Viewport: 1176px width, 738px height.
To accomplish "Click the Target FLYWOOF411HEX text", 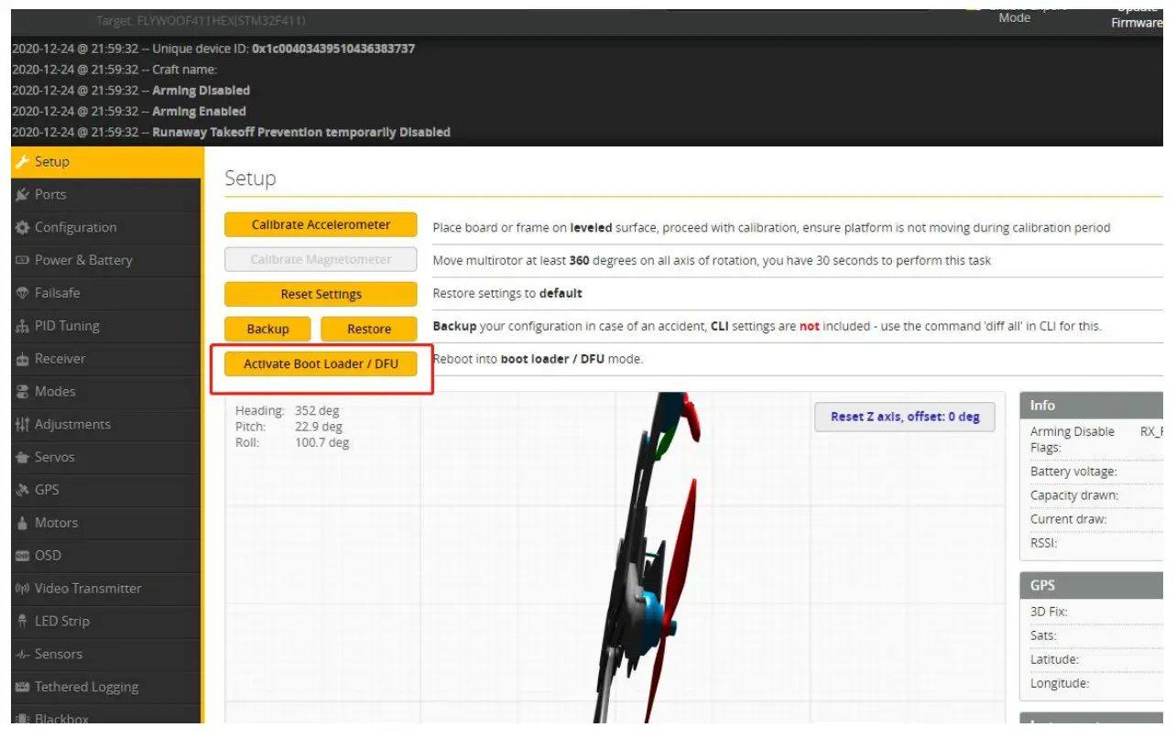I will 201,20.
